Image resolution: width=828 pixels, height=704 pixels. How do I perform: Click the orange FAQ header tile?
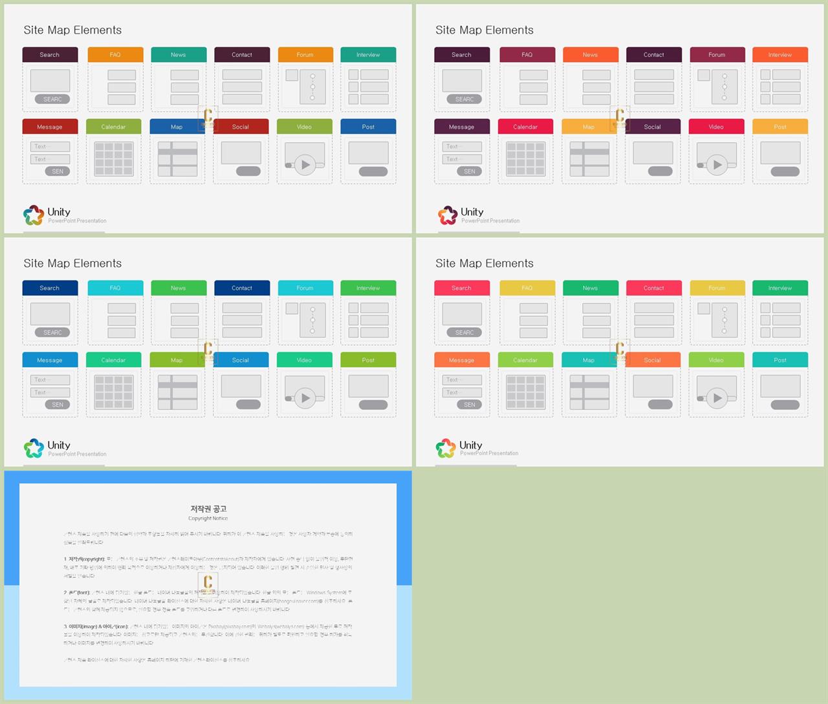click(115, 55)
